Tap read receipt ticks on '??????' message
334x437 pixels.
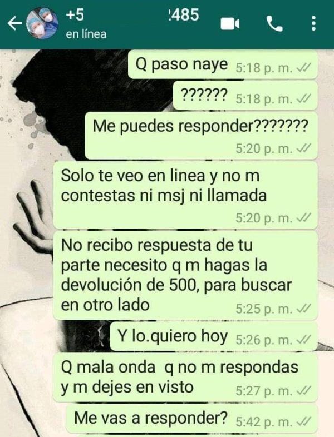pos(303,98)
